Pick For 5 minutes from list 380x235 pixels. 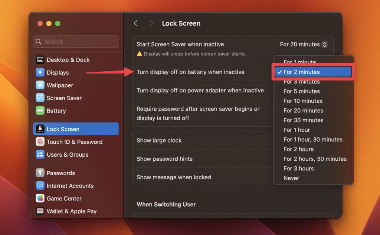(x=301, y=91)
